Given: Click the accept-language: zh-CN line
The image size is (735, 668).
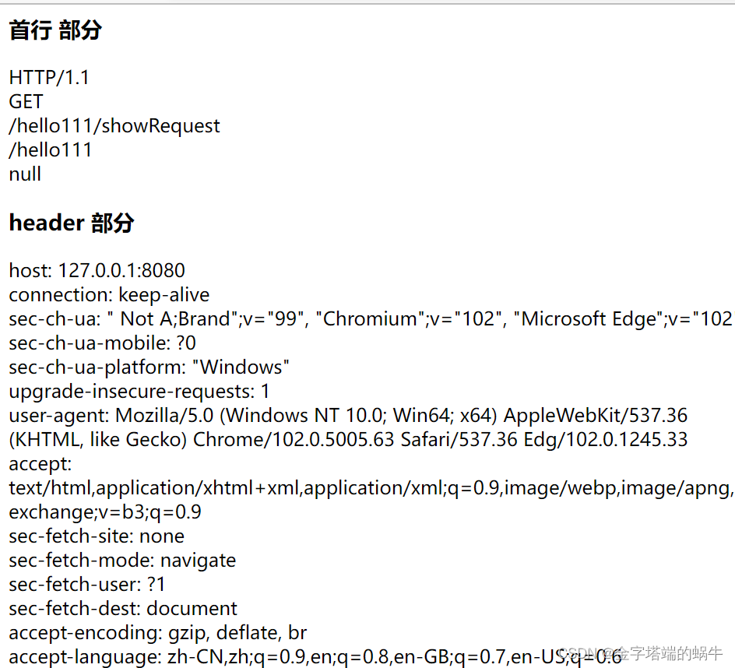Looking at the screenshot, I should pyautogui.click(x=280, y=657).
